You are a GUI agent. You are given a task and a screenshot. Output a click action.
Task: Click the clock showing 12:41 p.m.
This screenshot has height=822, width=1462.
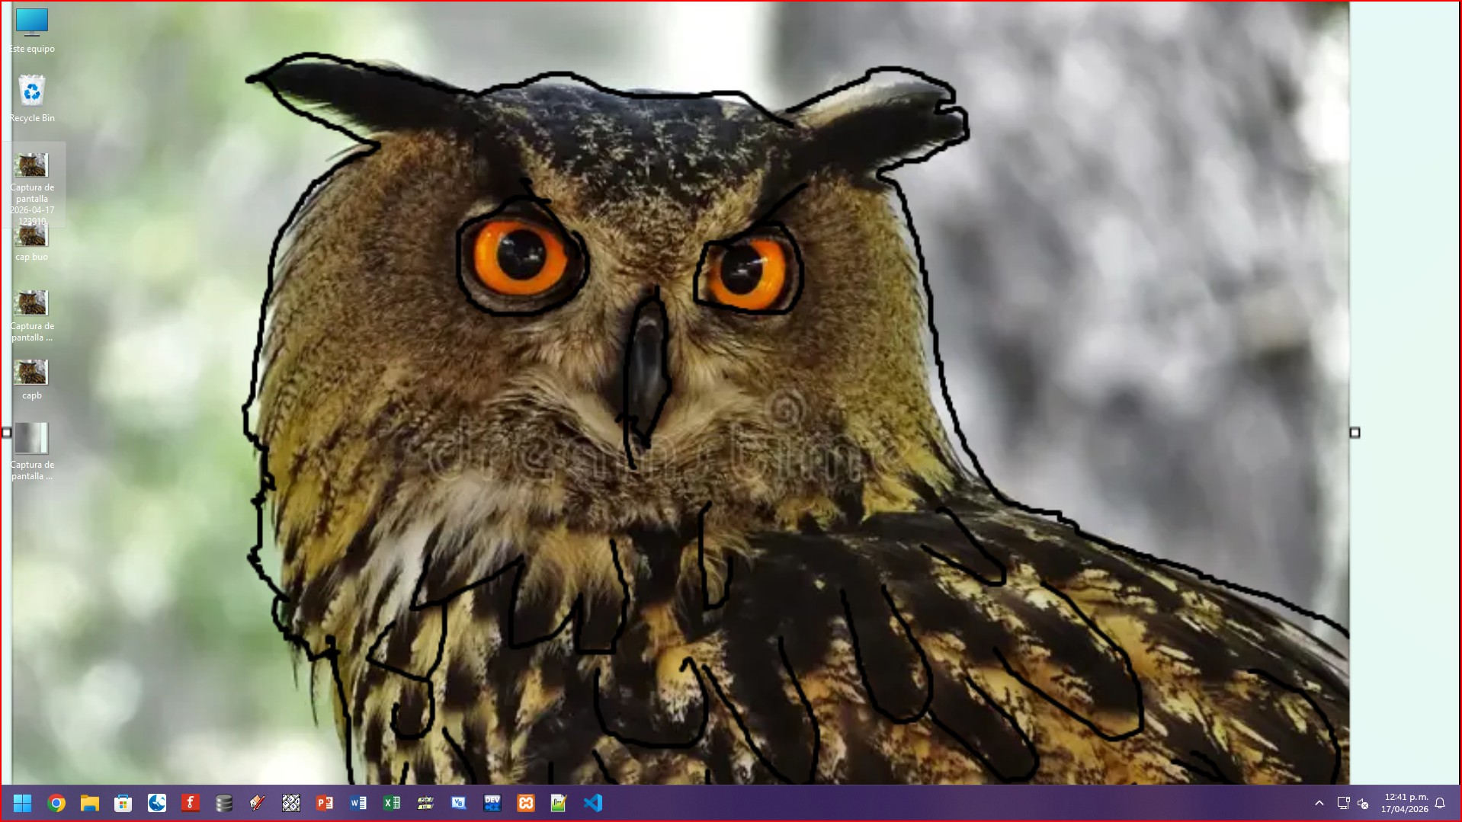coord(1405,803)
